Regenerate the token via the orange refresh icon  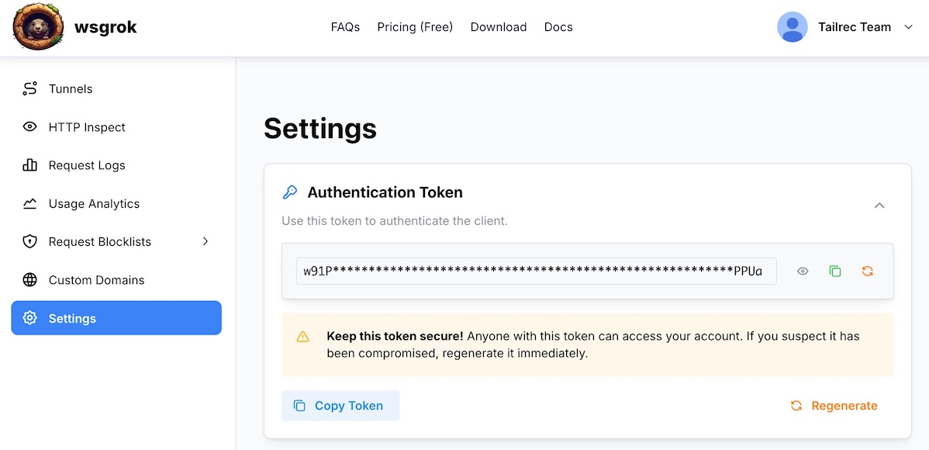[868, 271]
